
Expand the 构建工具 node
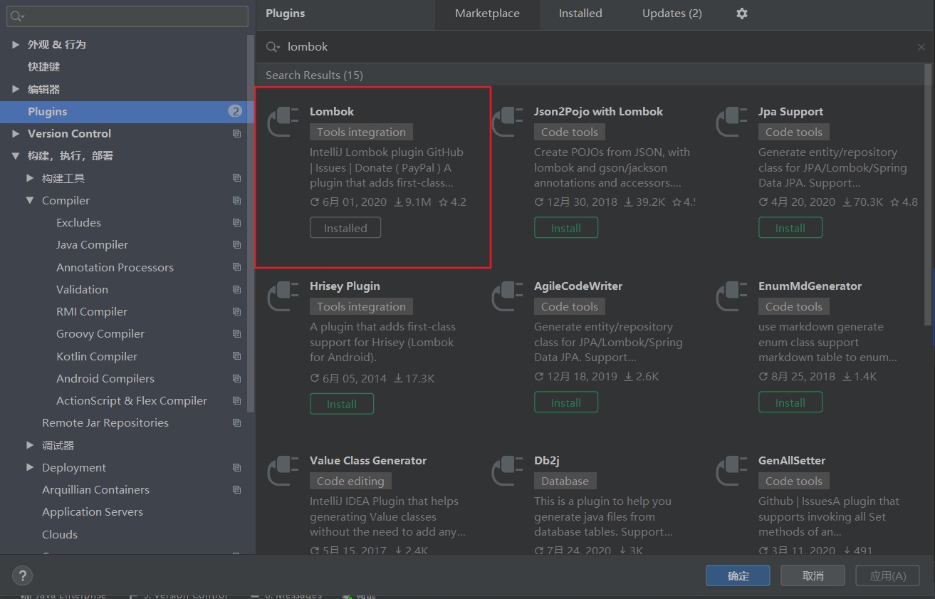pyautogui.click(x=30, y=178)
